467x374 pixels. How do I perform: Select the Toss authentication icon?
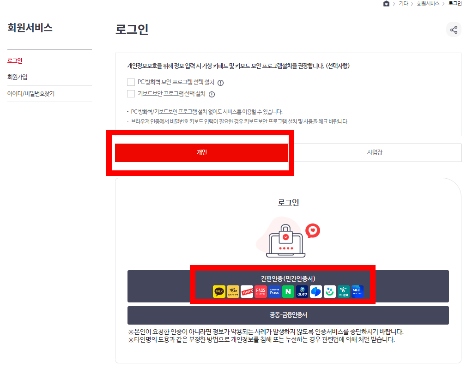[x=316, y=291]
